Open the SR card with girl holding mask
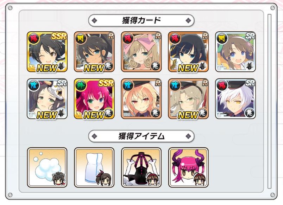The width and height of the screenshot is (283, 205). tap(47, 98)
